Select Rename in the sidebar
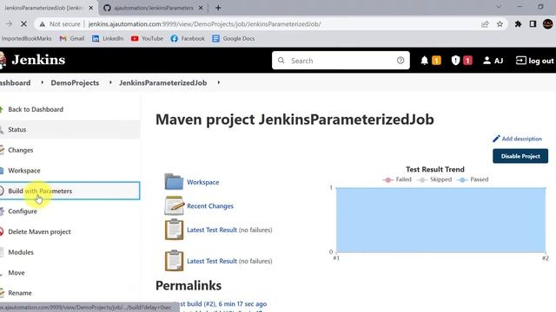The height and width of the screenshot is (312, 556). tap(20, 293)
